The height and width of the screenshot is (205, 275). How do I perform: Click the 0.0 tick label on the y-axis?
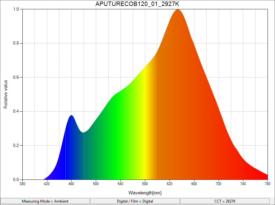click(16, 180)
